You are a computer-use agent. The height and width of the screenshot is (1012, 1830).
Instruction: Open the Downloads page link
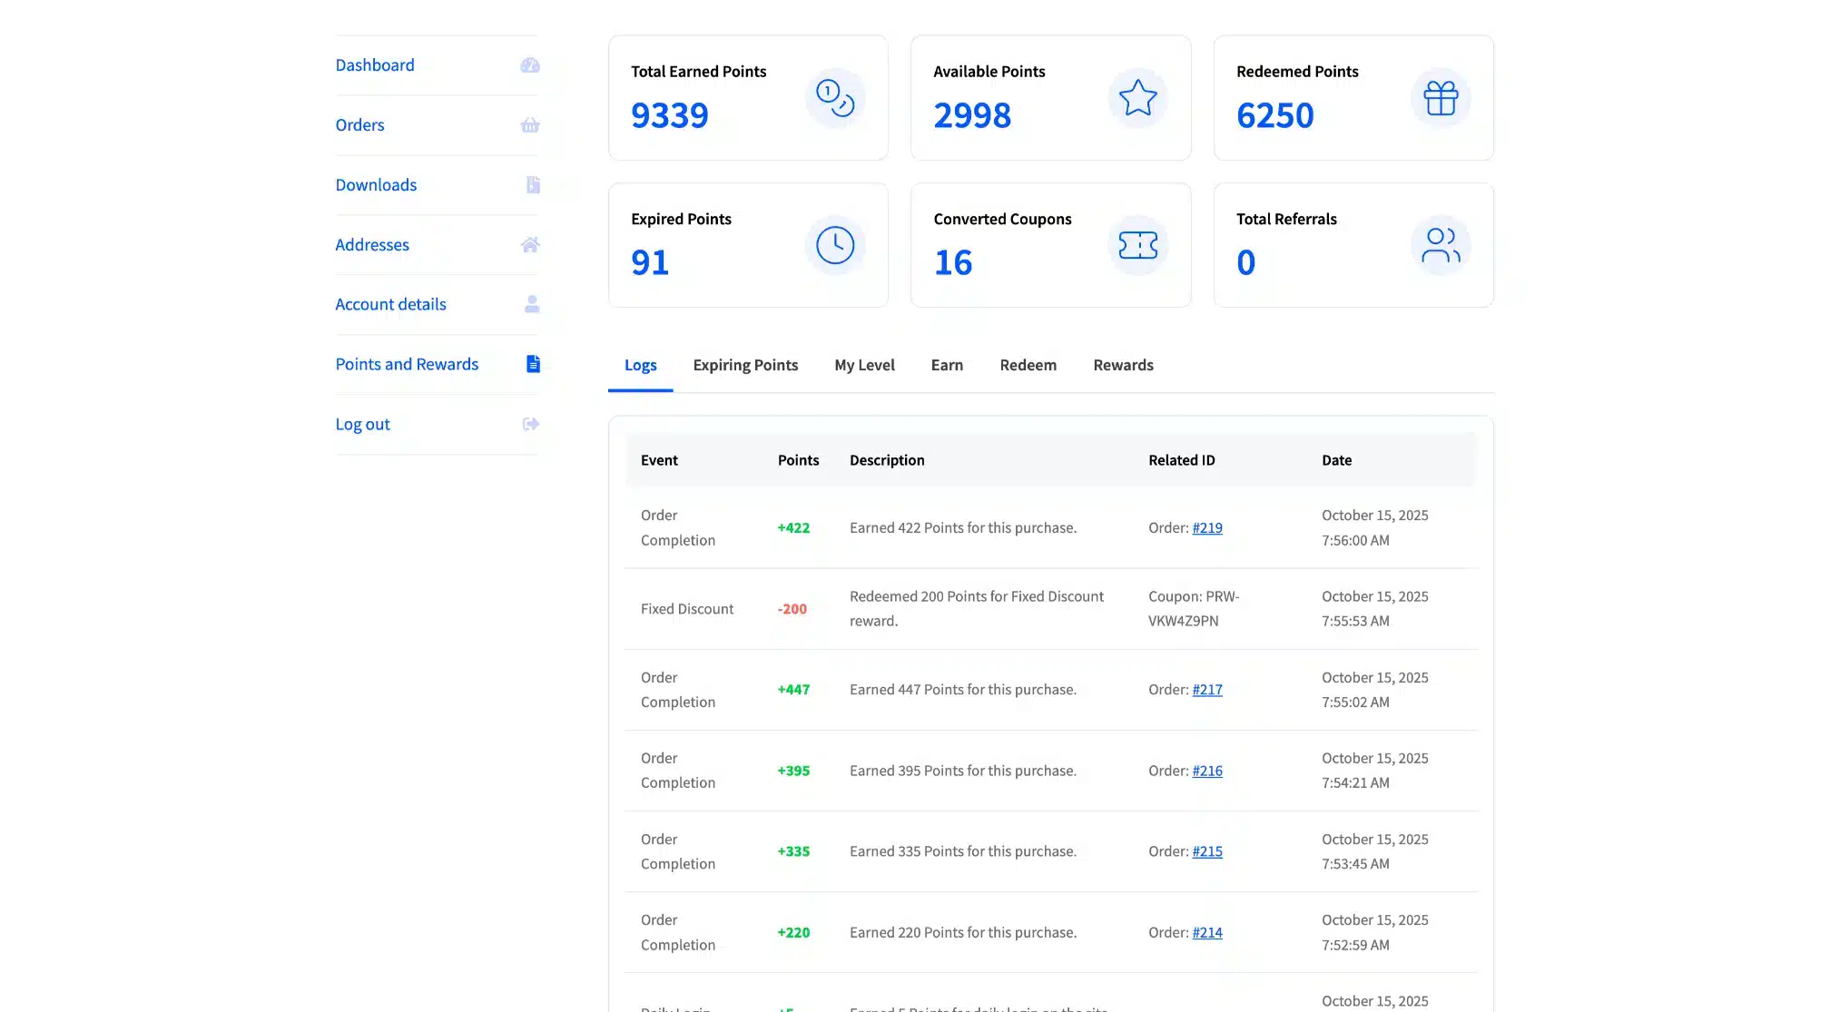[x=376, y=185]
